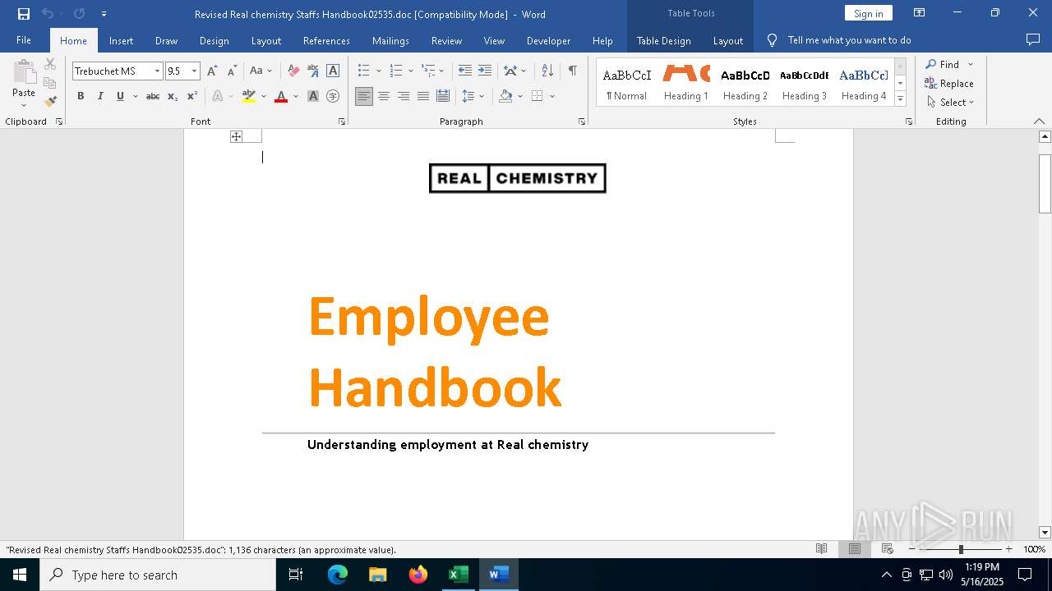The width and height of the screenshot is (1052, 591).
Task: Click the Windows taskbar search box
Action: click(x=158, y=575)
